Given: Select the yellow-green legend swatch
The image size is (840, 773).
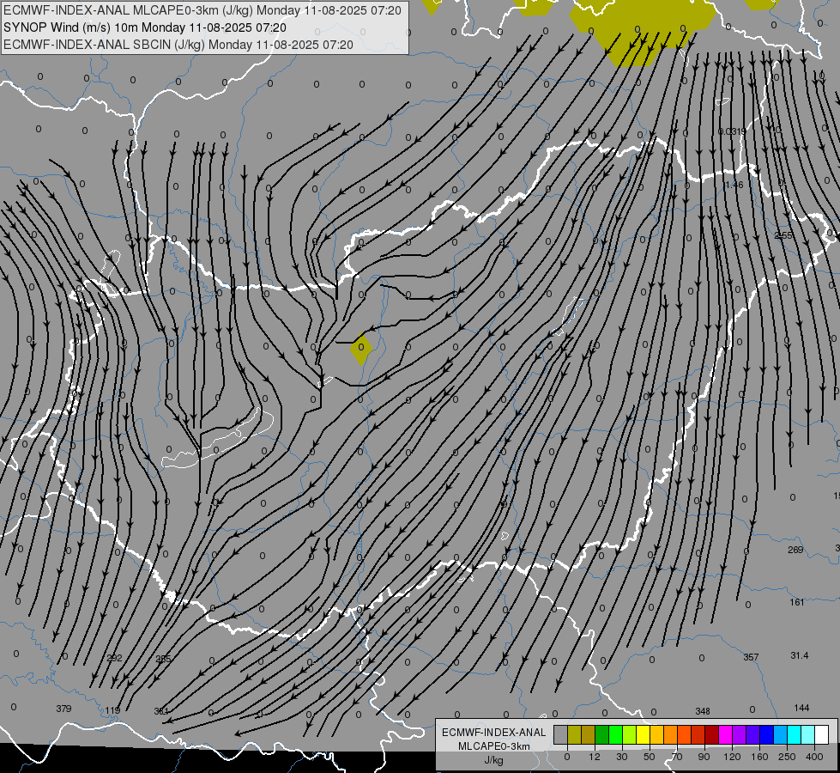Looking at the screenshot, I should point(629,734).
